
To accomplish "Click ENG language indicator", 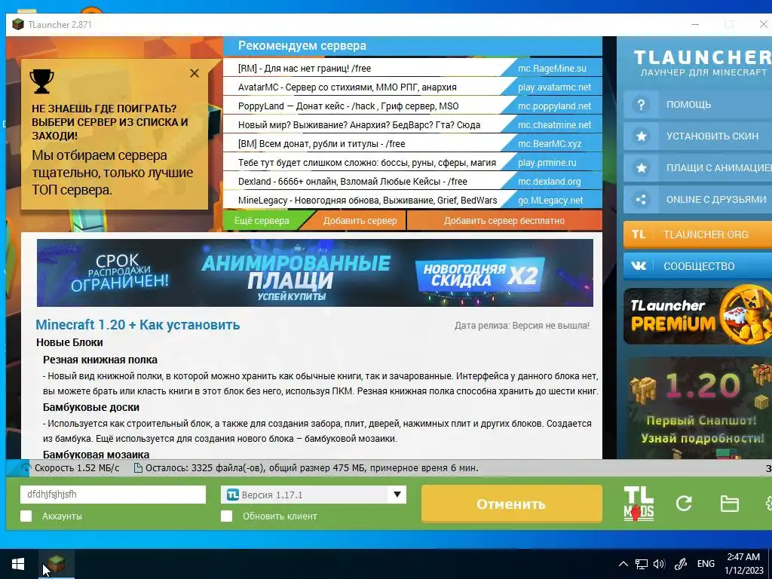I will [706, 564].
